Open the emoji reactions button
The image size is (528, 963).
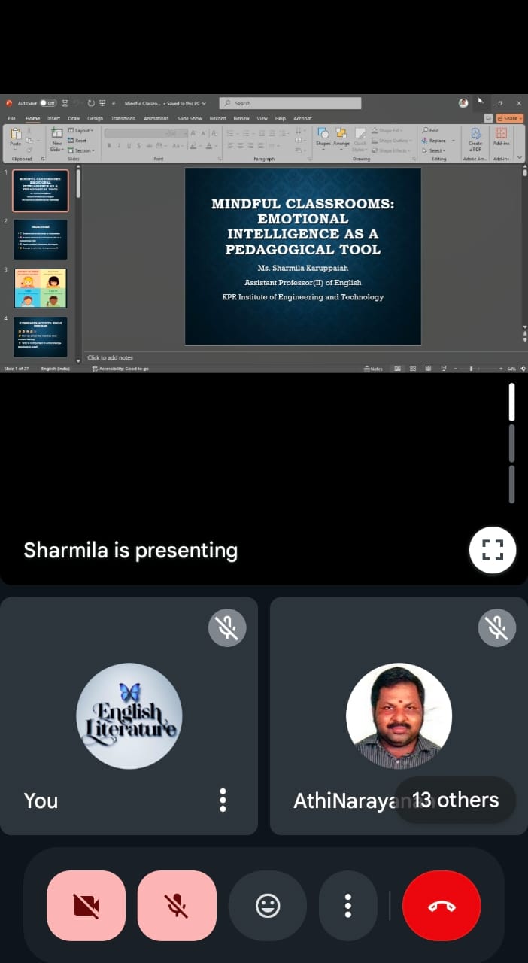(268, 906)
